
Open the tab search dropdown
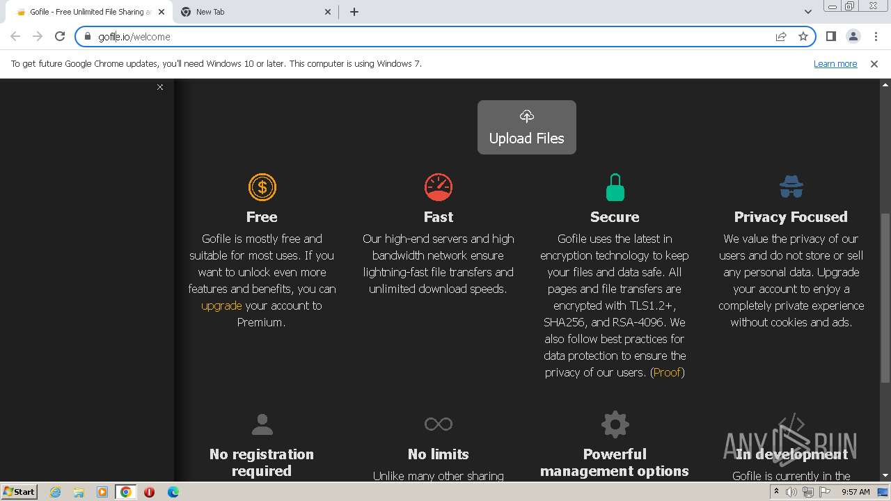(x=807, y=12)
